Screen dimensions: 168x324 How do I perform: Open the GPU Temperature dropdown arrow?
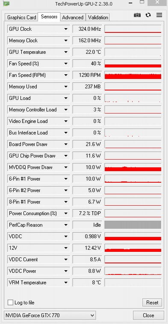(66, 52)
